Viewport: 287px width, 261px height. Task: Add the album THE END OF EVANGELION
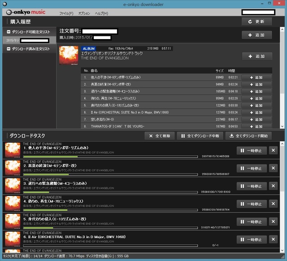click(x=257, y=57)
